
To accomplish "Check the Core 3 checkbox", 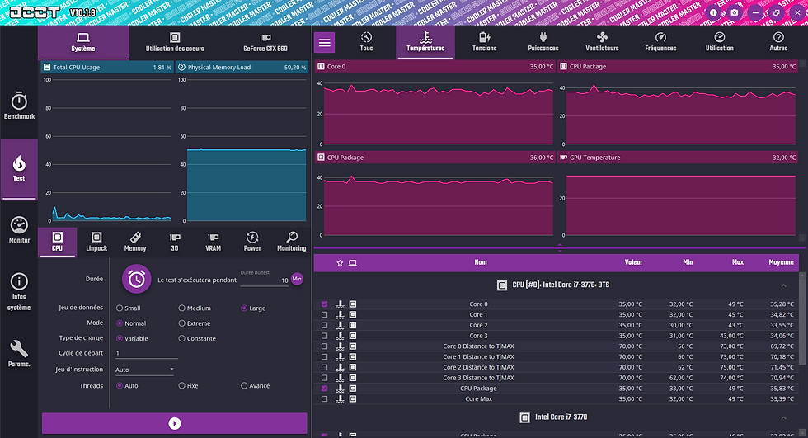I will (324, 336).
